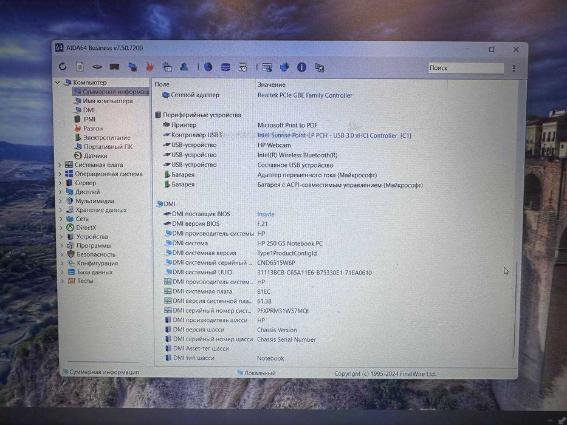
Task: Click inside the Поиск search field
Action: [466, 68]
